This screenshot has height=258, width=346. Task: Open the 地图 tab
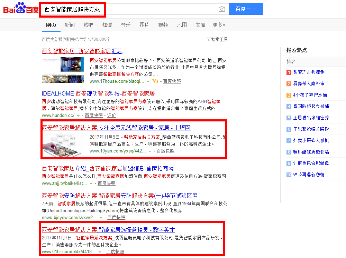click(182, 25)
